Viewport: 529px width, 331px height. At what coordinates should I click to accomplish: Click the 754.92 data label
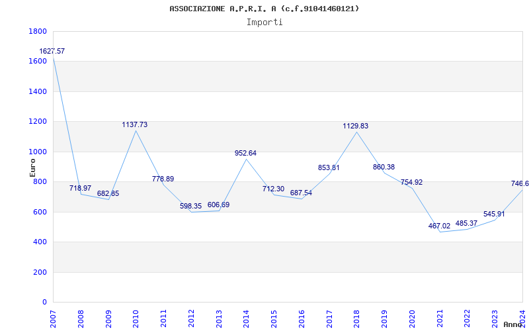pyautogui.click(x=411, y=183)
